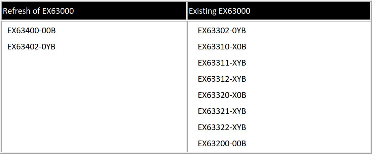373x155 pixels.
Task: Select the EX63322-XYB entry
Action: click(222, 127)
